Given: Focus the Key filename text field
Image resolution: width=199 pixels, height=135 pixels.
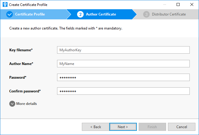Looking at the screenshot, I should (x=123, y=50).
